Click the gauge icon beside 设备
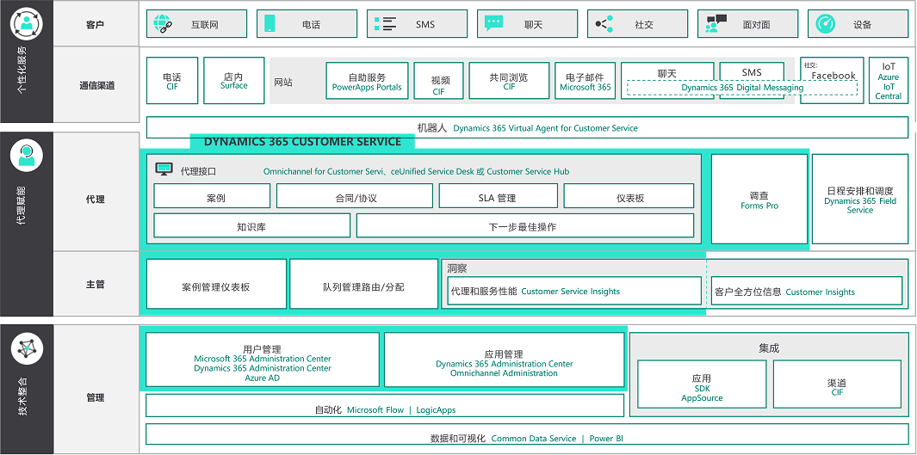Screen dimensions: 917x455 [825, 23]
